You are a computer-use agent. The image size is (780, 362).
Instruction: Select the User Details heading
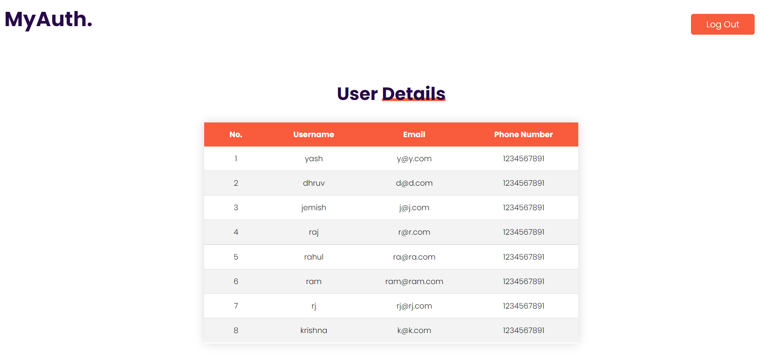[391, 93]
